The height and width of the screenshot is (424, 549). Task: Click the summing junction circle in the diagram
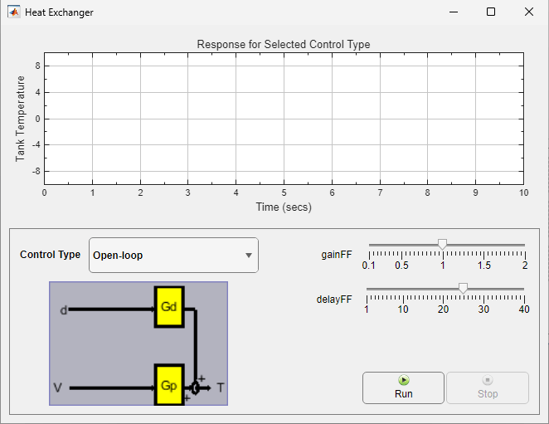[195, 387]
